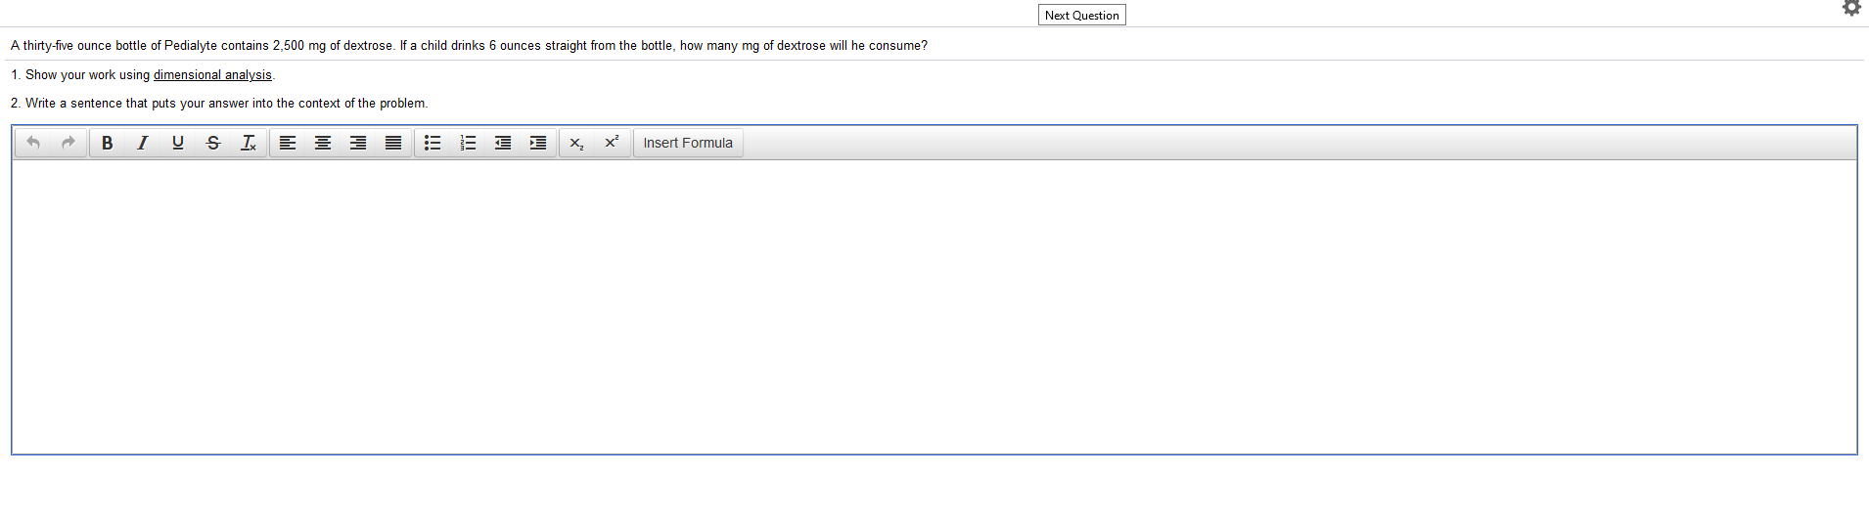Toggle bold formatting
The image size is (1869, 517).
click(108, 143)
